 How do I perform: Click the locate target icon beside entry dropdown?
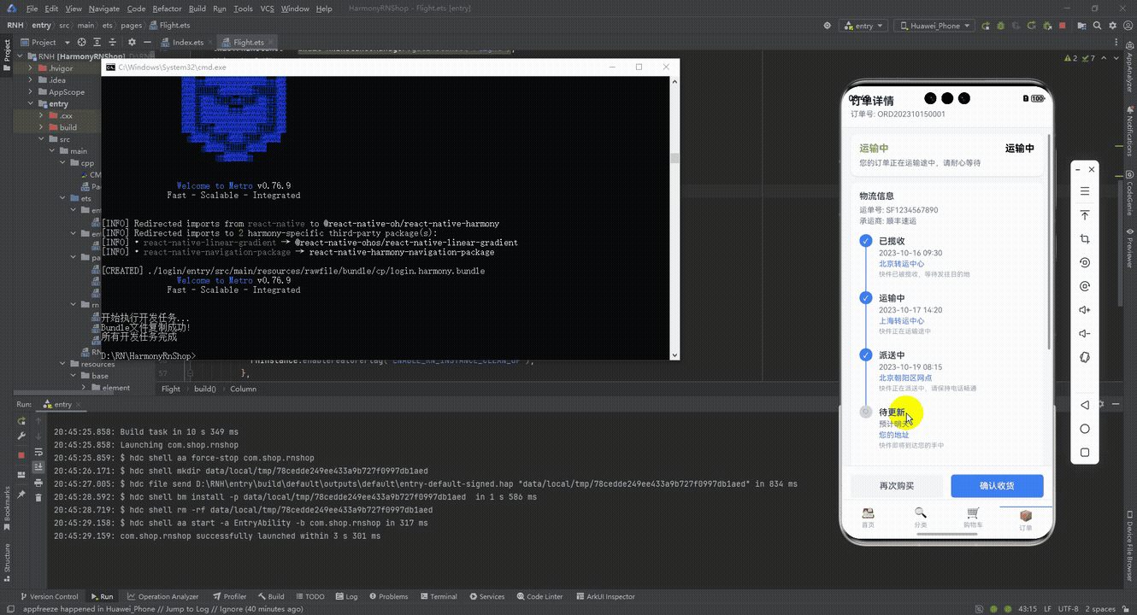tap(827, 26)
